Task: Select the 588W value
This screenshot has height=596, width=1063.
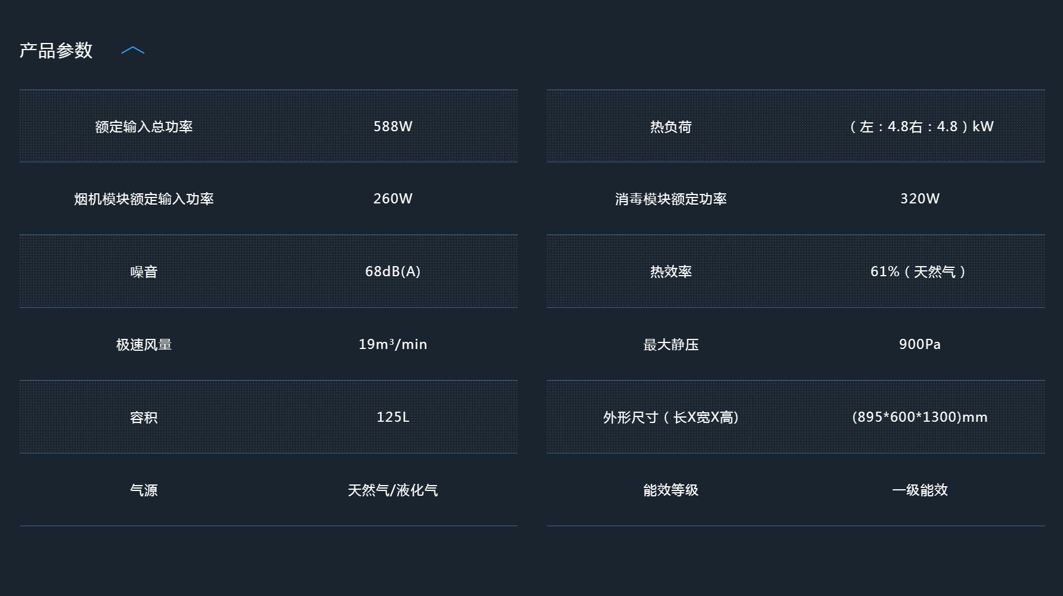Action: [393, 126]
